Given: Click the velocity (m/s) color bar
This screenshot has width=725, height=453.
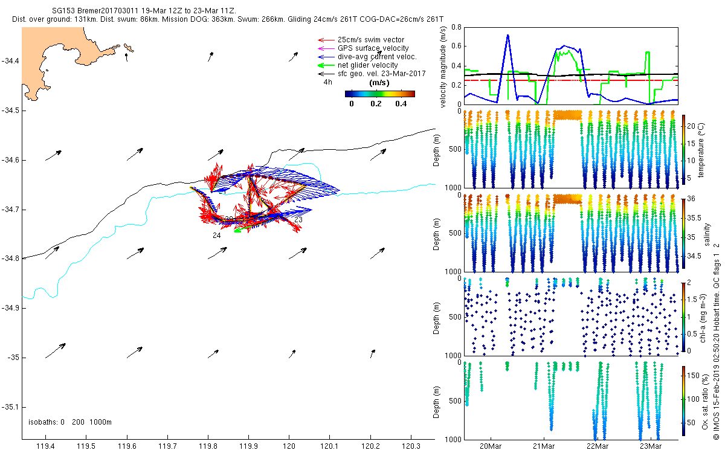Looking at the screenshot, I should coord(379,94).
